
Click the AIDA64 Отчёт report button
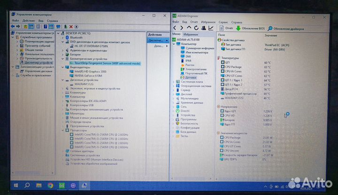(x=226, y=28)
